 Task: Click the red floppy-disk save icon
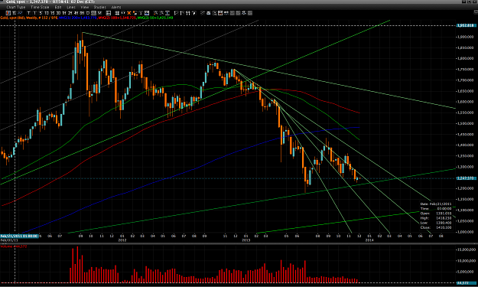[220, 13]
